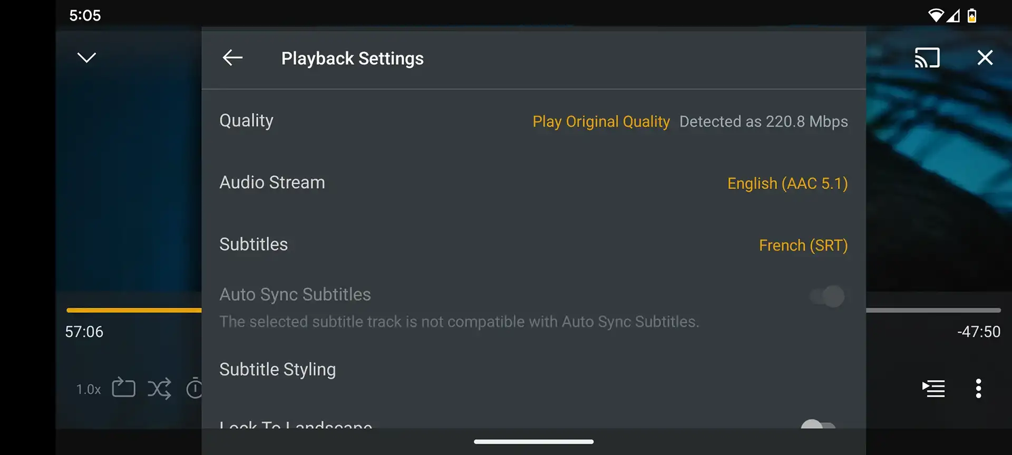Viewport: 1012px width, 455px height.
Task: Enable shuffle playback
Action: (x=160, y=388)
